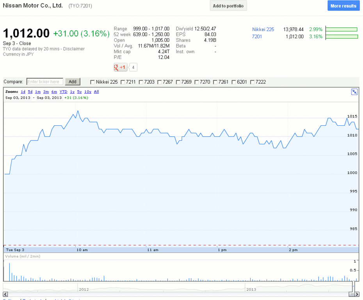Tick the 6201 comparison checkbox

pyautogui.click(x=233, y=82)
